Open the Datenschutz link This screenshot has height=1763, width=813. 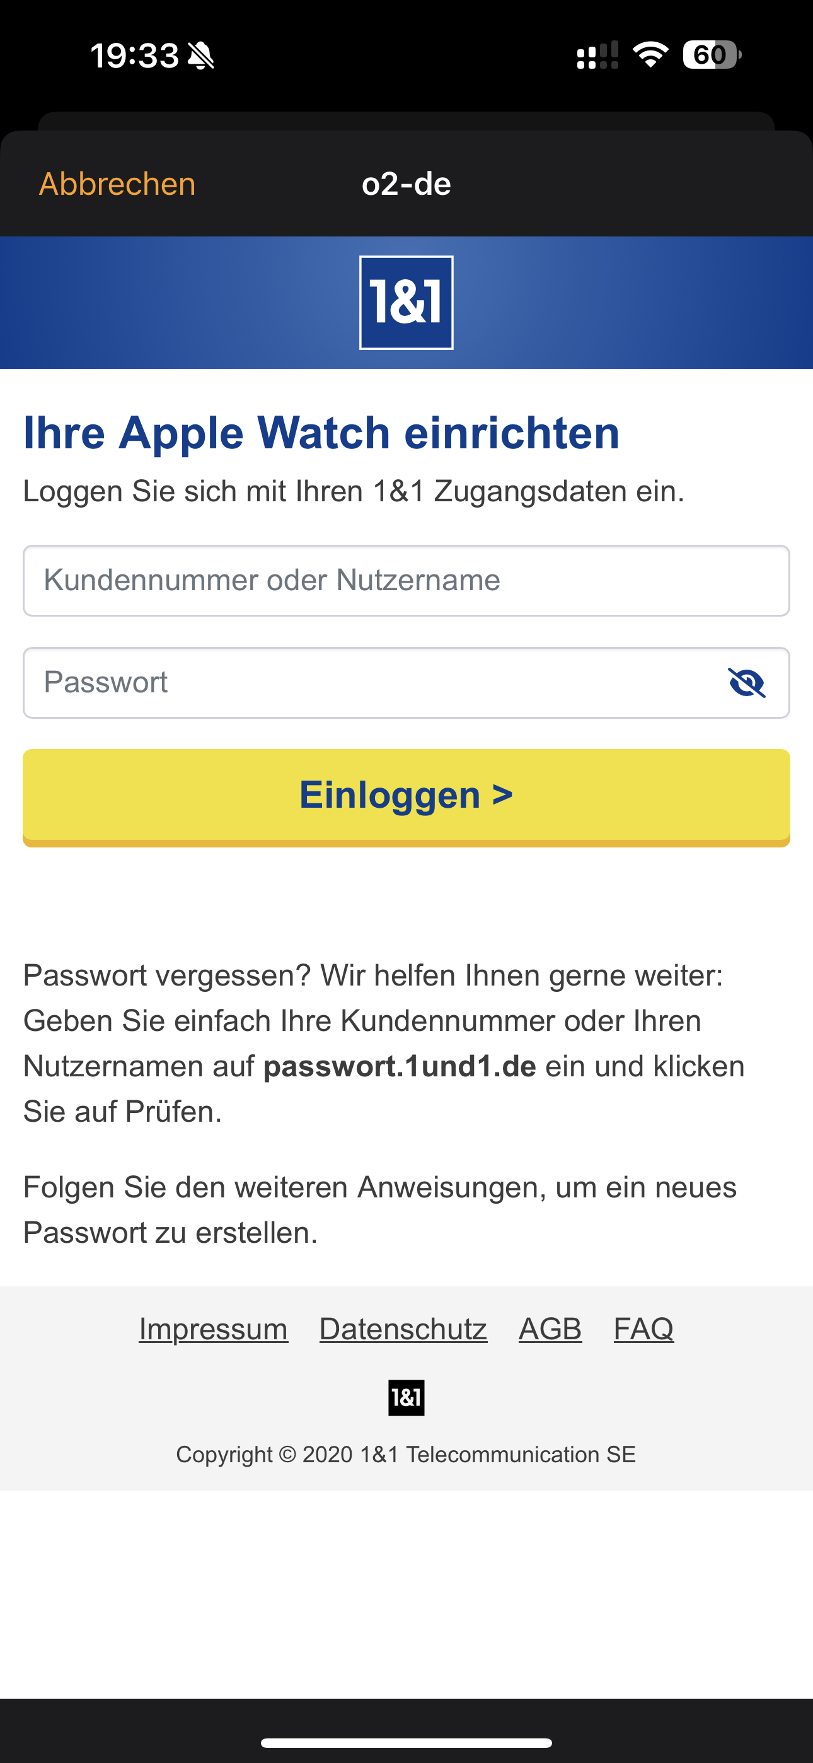[403, 1329]
